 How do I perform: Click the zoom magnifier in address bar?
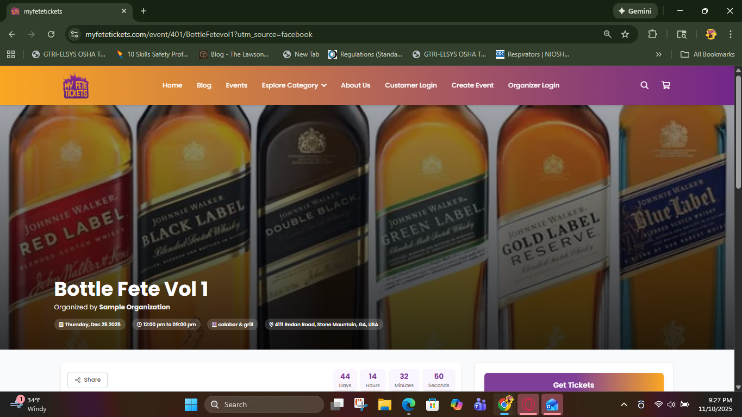[607, 34]
